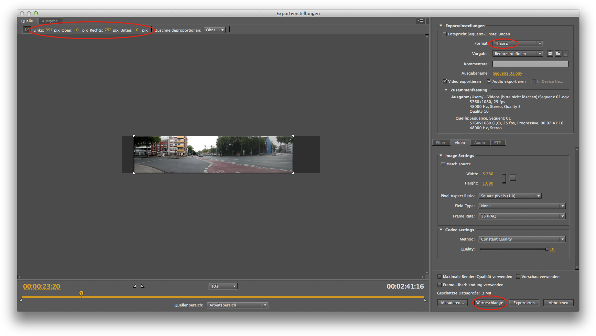Save the current preset using the disk icon
Viewport: 596px width, 336px height.
pyautogui.click(x=550, y=54)
